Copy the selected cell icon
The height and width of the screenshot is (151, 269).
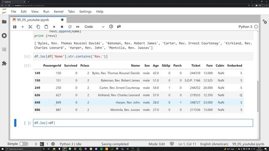(38, 27)
